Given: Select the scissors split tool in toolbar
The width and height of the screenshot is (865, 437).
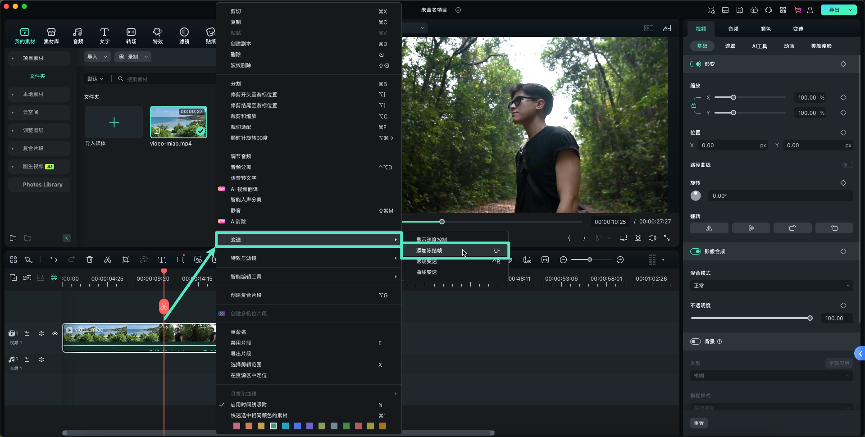Looking at the screenshot, I should pos(108,259).
